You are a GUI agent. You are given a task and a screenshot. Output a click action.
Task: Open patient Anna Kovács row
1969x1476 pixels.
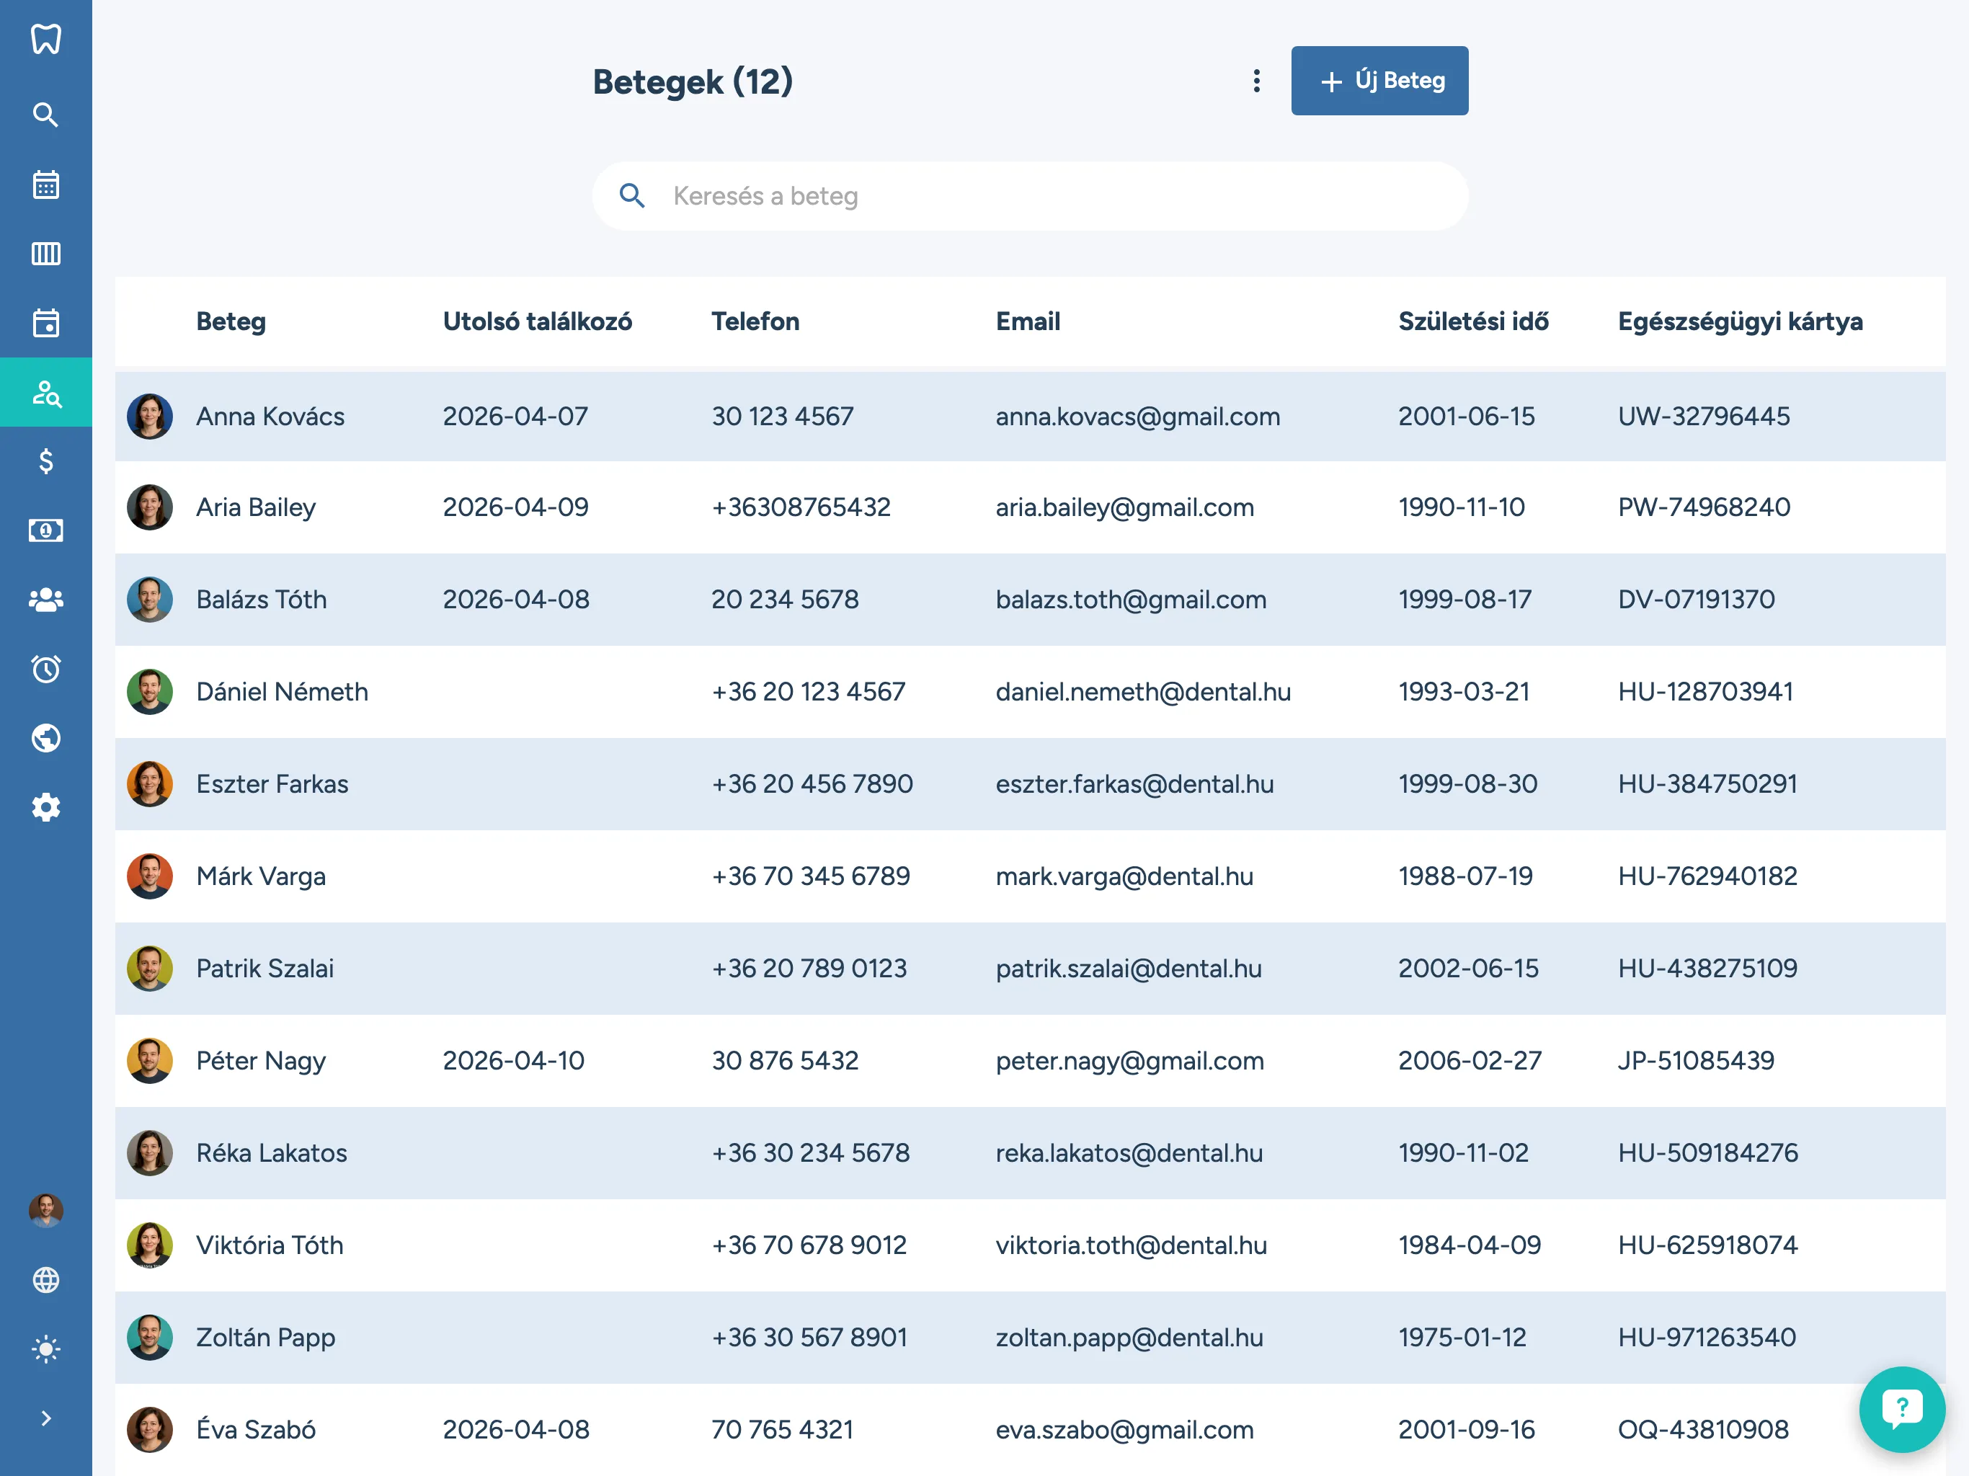click(x=270, y=417)
